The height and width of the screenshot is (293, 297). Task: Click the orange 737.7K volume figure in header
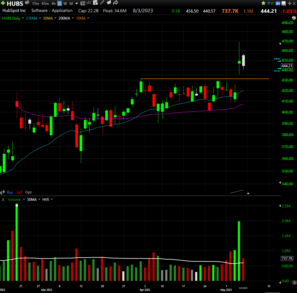pyautogui.click(x=230, y=11)
